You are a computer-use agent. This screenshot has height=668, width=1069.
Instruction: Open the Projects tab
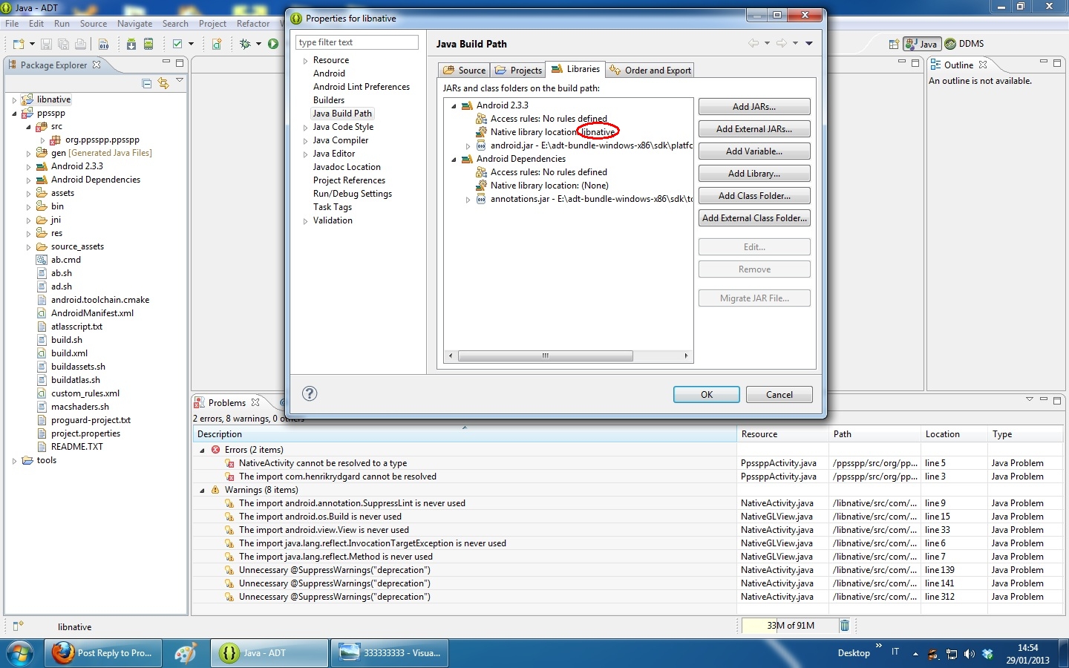pyautogui.click(x=519, y=71)
